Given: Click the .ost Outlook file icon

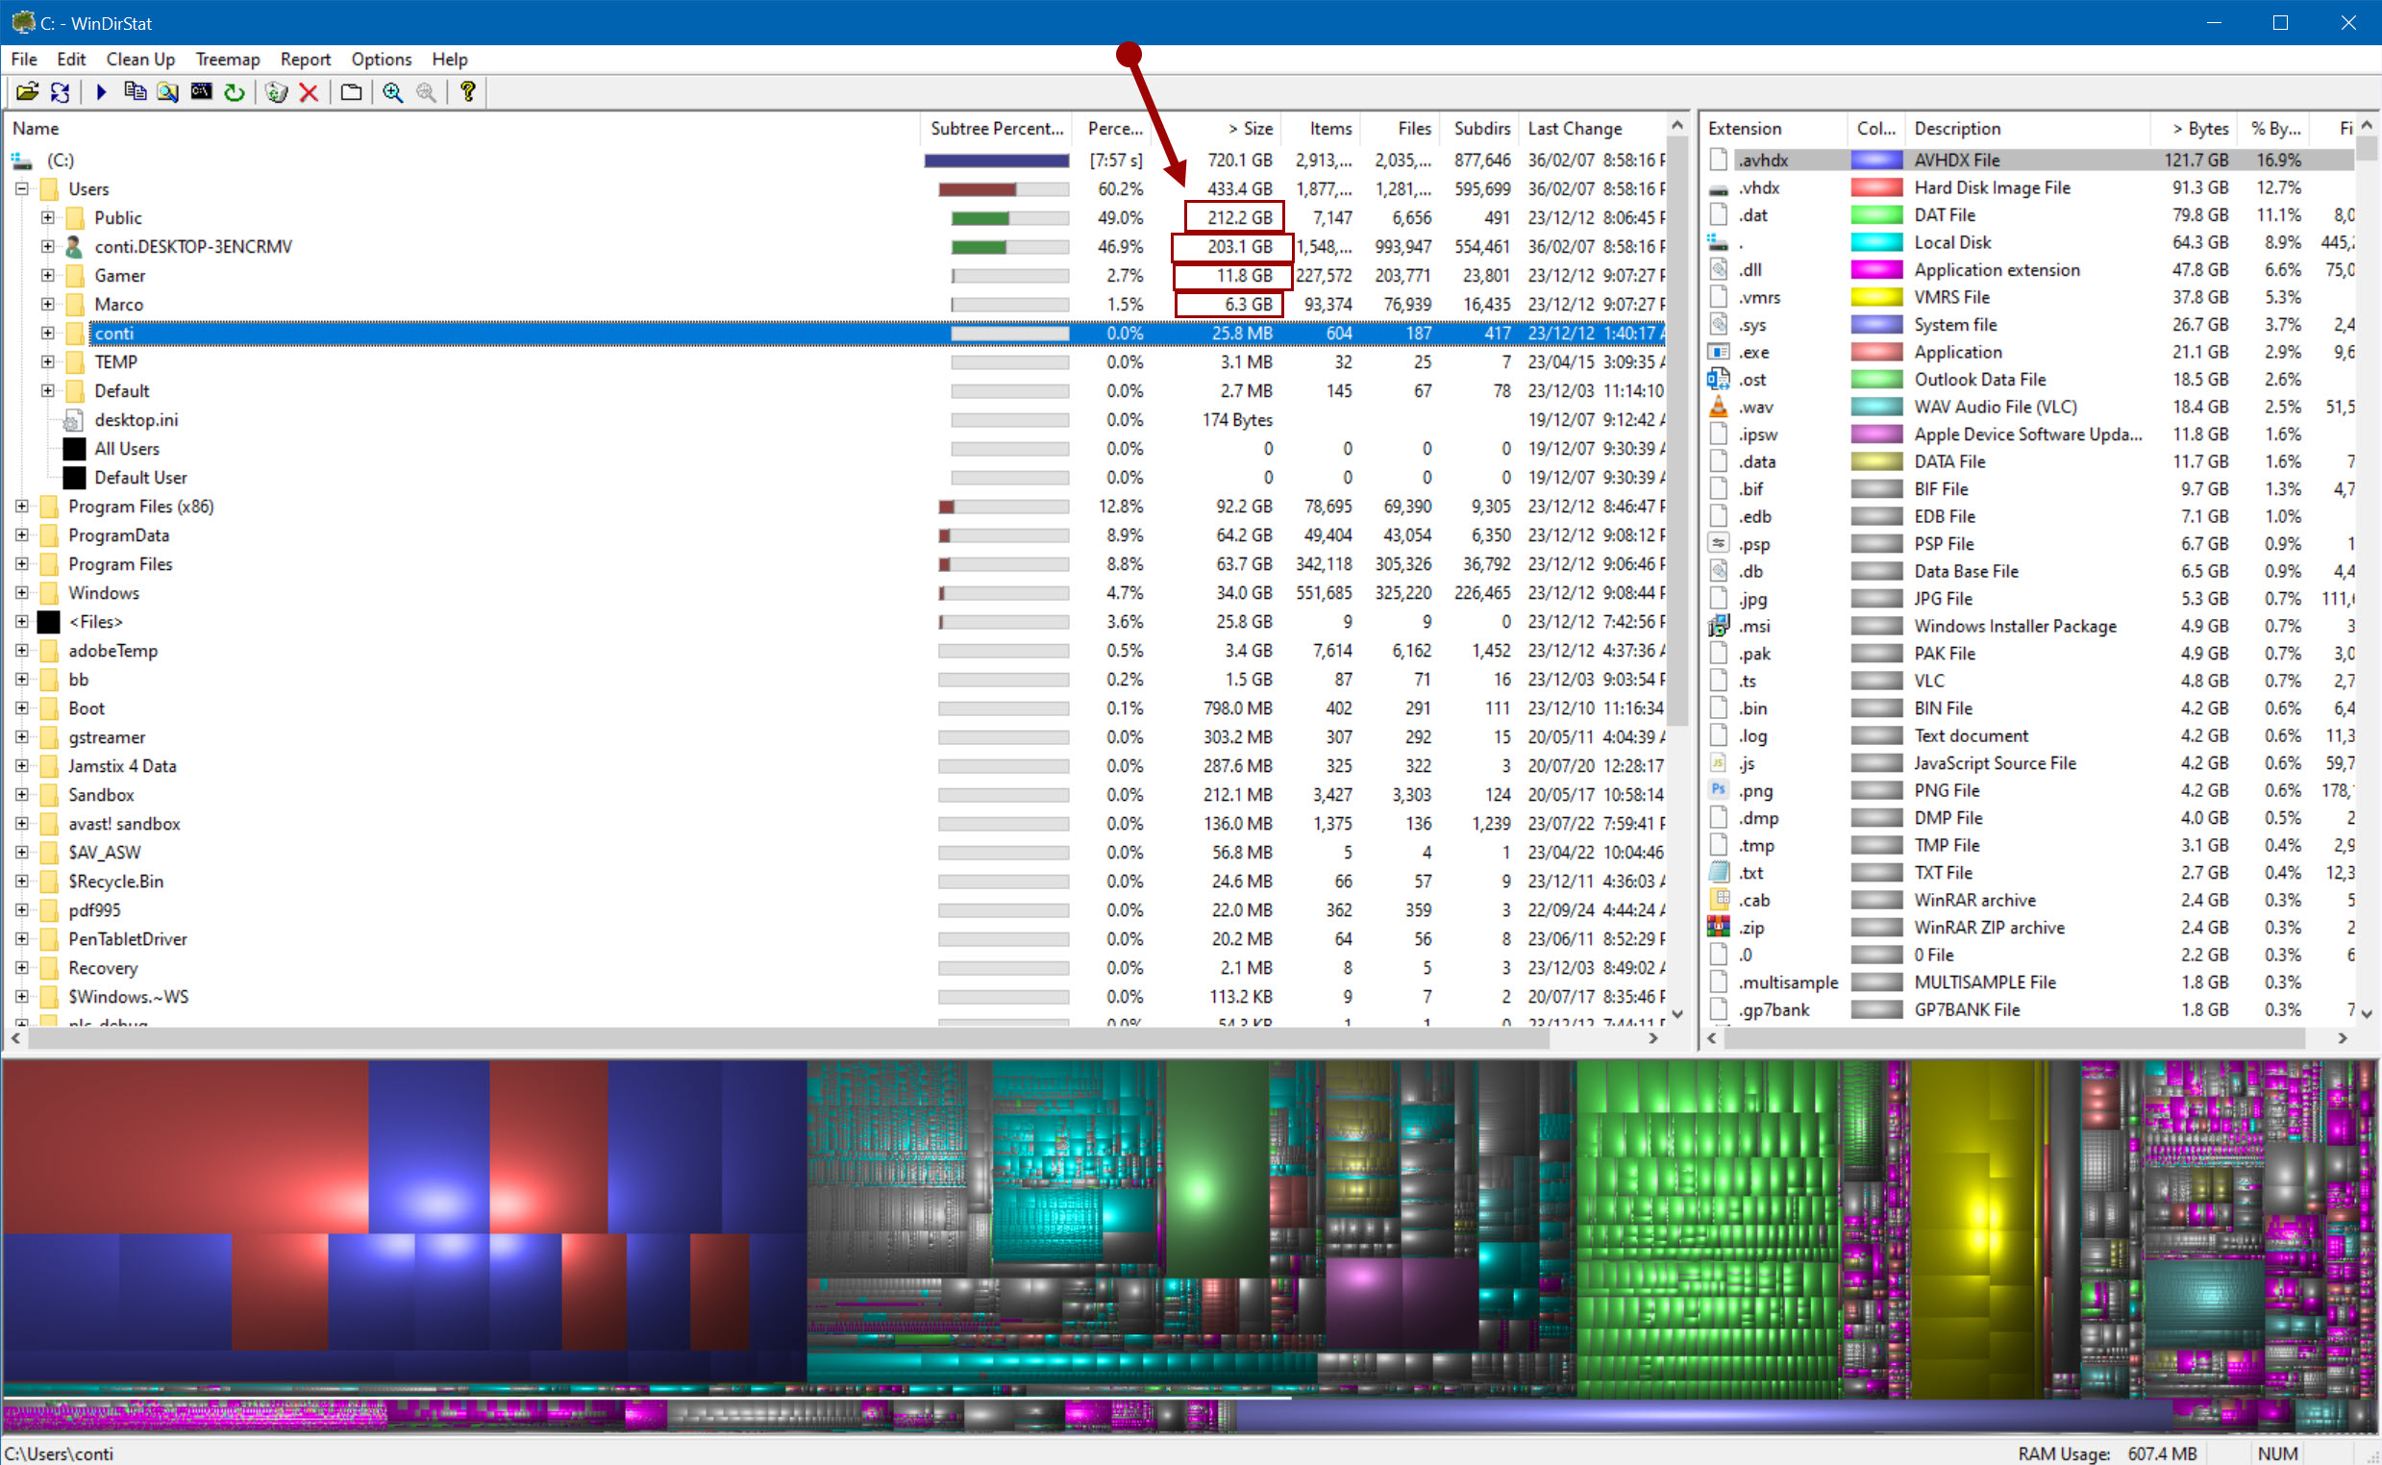Looking at the screenshot, I should coord(1719,379).
